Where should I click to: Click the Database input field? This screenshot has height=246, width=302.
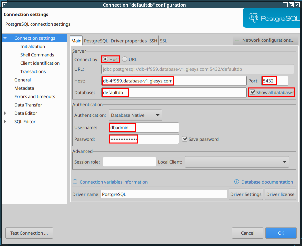pos(174,92)
